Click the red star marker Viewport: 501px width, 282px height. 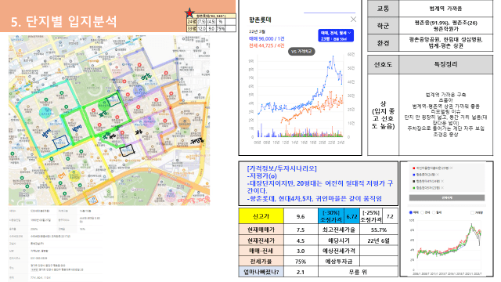click(189, 13)
